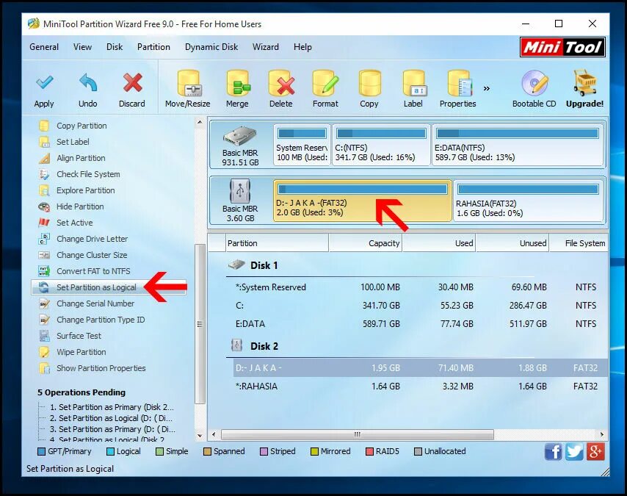
Task: Open the Wizard menu
Action: coord(266,47)
